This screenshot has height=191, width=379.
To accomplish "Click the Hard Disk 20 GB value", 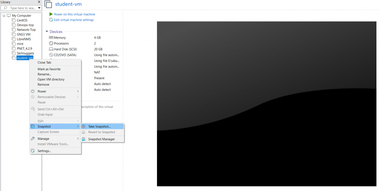I will click(98, 49).
